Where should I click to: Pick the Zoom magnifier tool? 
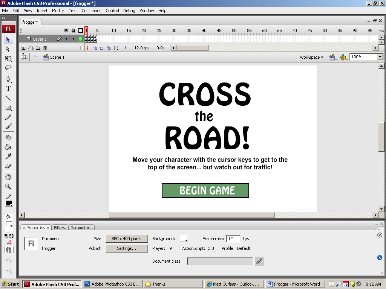(8, 186)
